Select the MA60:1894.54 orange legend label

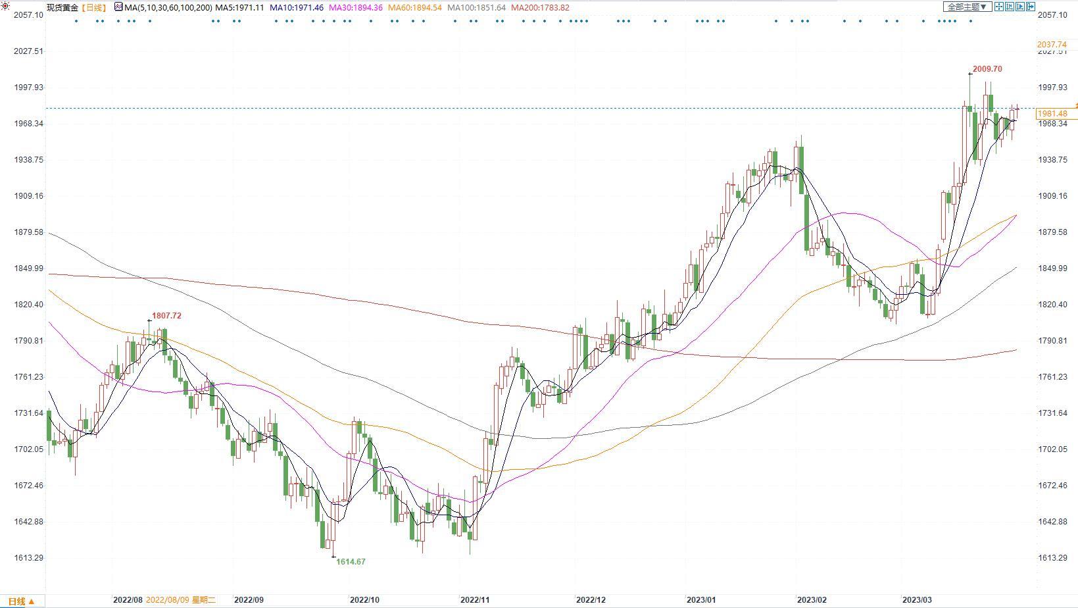tap(415, 8)
